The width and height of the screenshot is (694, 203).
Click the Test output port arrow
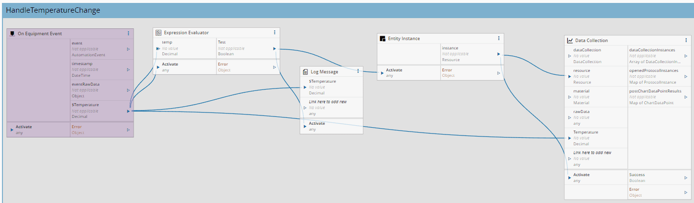coord(274,48)
